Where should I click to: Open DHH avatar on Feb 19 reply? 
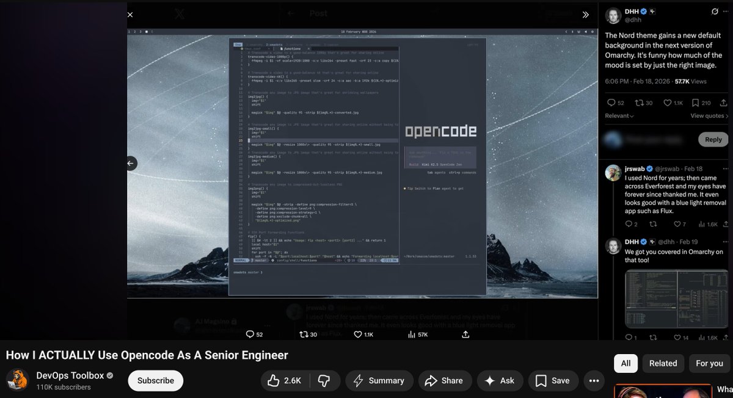[x=613, y=246]
